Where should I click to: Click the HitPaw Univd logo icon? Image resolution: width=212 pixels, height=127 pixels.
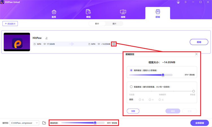click(x=2, y=2)
